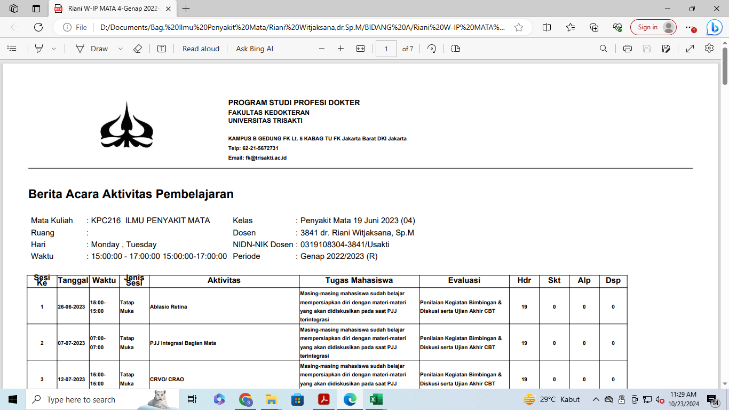Viewport: 729px width, 410px height.
Task: Open the taskbar volume control
Action: pyautogui.click(x=660, y=399)
